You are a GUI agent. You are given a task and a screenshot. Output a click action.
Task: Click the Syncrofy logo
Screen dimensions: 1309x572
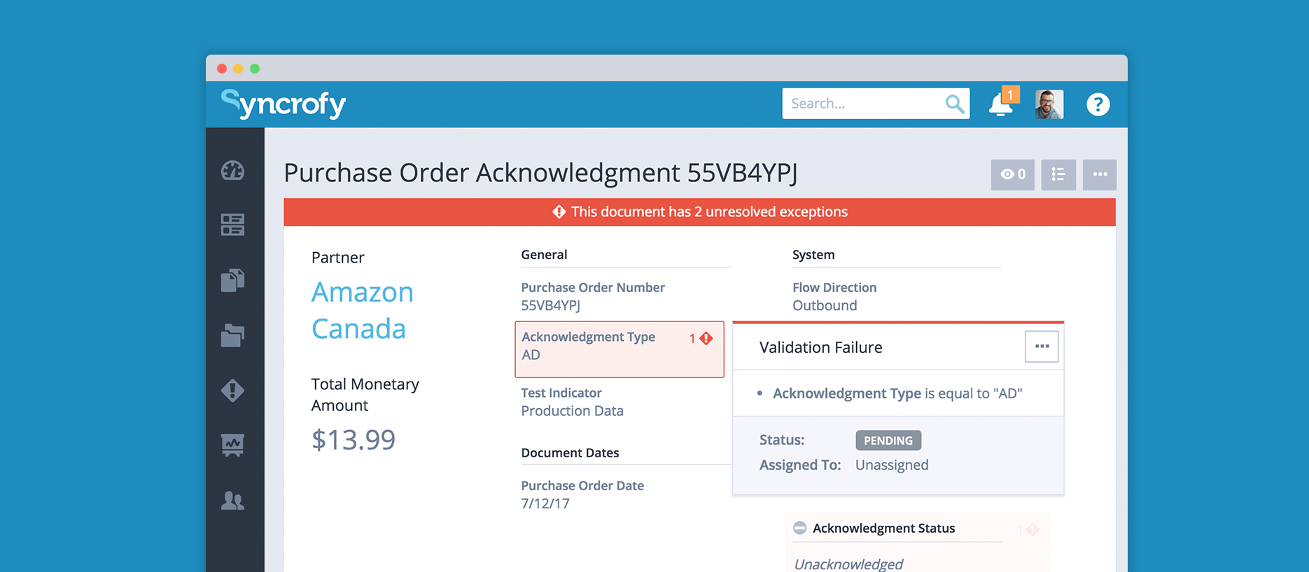point(283,104)
